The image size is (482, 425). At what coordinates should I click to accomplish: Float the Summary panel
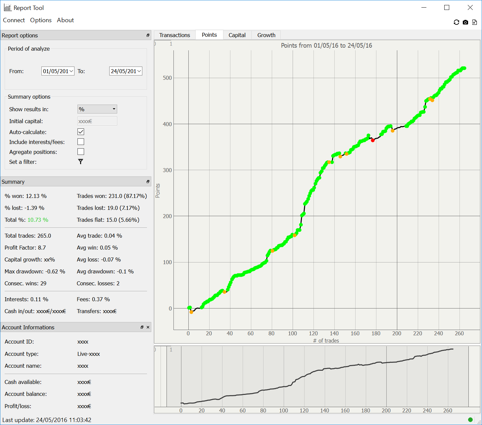148,182
